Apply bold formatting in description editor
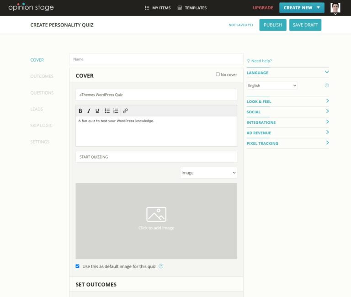Viewport: 351px width, 297px height. 80,111
